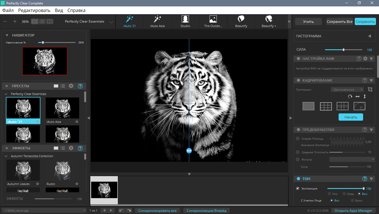Select the Выс. exposure radio
The image size is (379, 214).
(359, 194)
